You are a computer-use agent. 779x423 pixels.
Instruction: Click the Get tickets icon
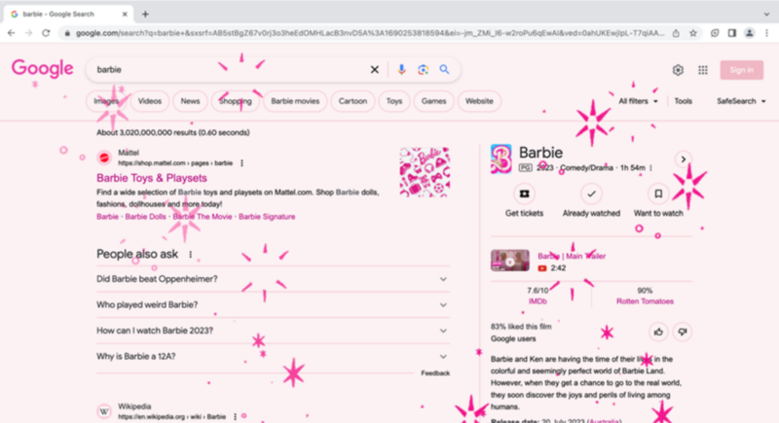pos(524,194)
